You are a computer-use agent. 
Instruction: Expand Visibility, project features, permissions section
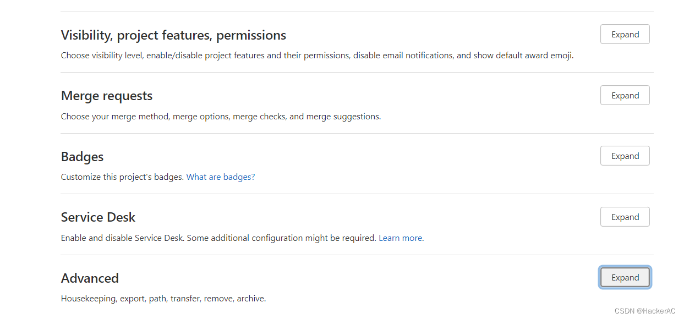pos(625,35)
